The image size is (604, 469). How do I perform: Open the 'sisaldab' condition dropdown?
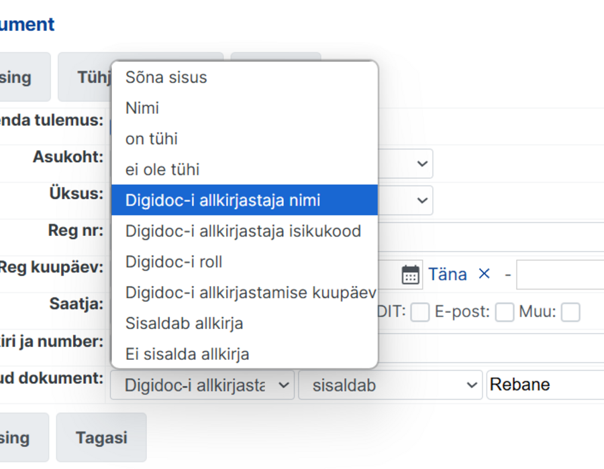point(390,385)
